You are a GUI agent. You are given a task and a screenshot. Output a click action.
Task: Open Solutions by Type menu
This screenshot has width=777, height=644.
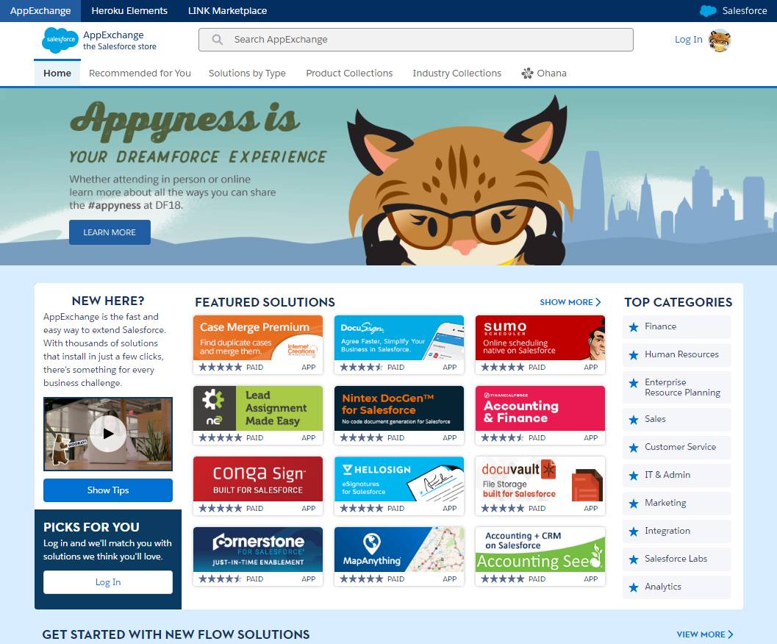point(247,73)
